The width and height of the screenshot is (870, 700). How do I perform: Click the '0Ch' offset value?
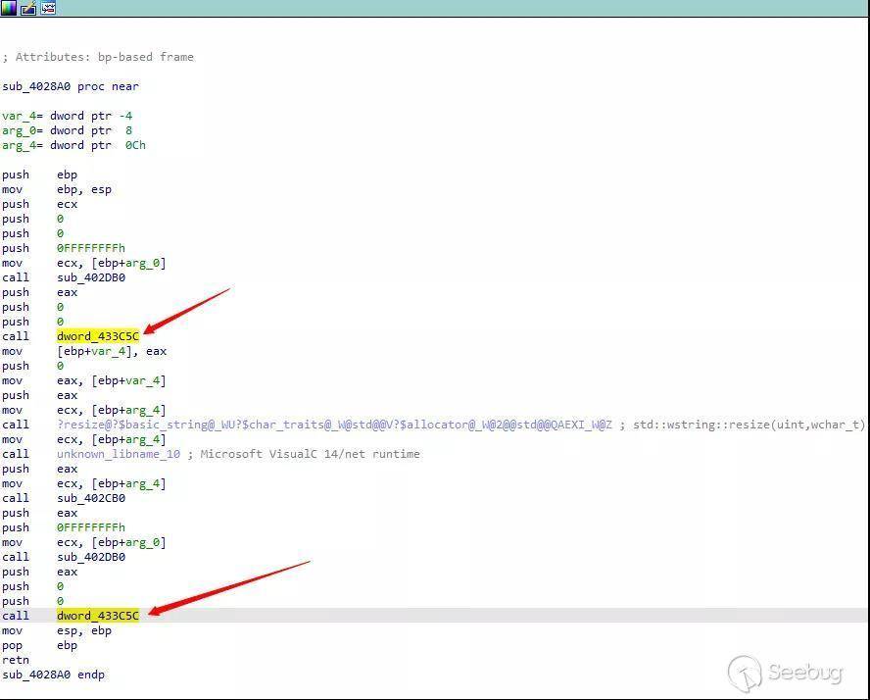point(135,145)
